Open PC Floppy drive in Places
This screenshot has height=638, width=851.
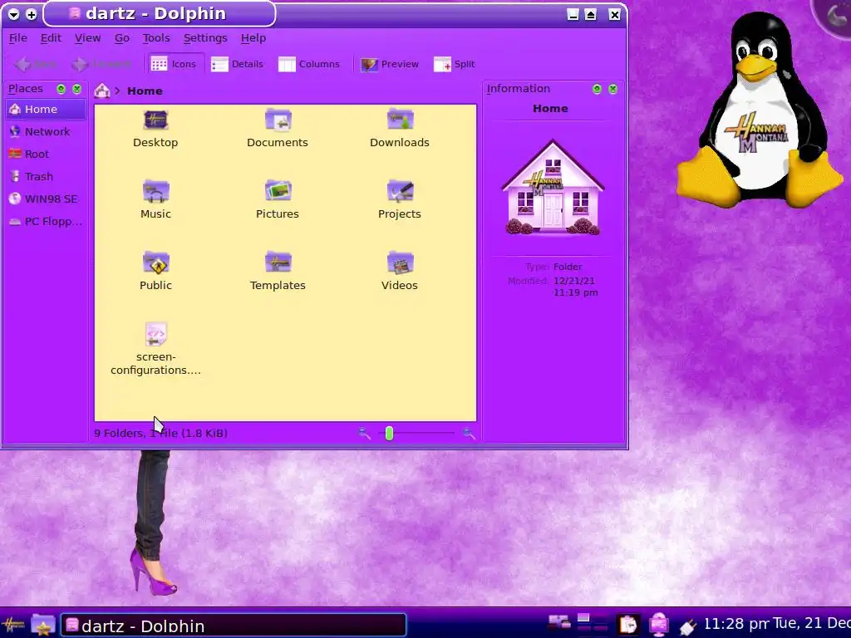pyautogui.click(x=47, y=221)
